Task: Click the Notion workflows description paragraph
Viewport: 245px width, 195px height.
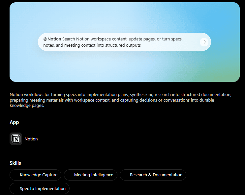Action: pyautogui.click(x=120, y=100)
